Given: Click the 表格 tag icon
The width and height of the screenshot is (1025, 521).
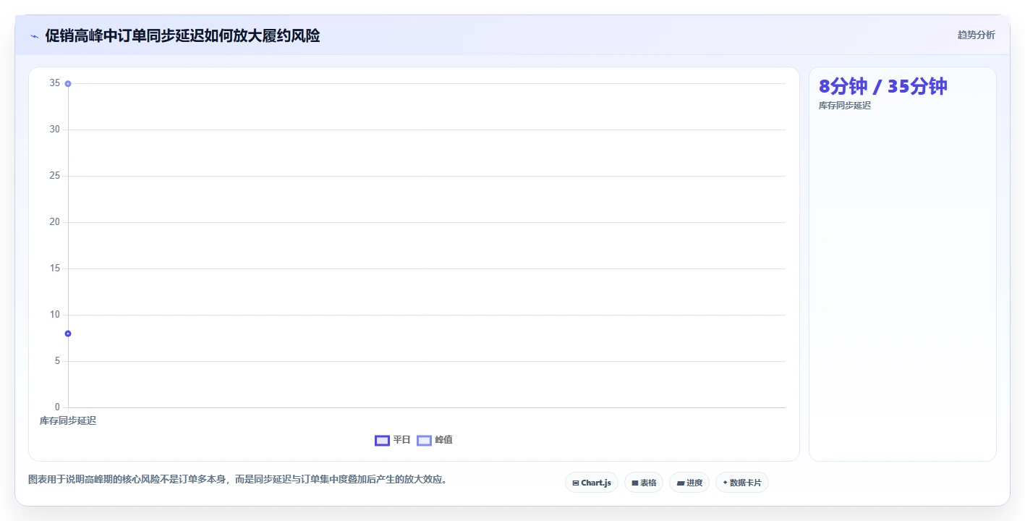Looking at the screenshot, I should tap(635, 483).
